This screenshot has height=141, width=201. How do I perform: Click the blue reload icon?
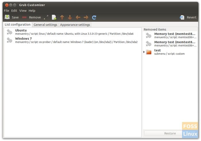click(94, 18)
